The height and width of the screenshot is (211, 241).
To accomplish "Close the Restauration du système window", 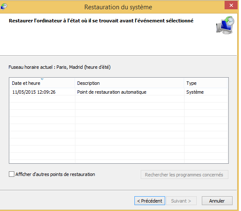I will (231, 5).
